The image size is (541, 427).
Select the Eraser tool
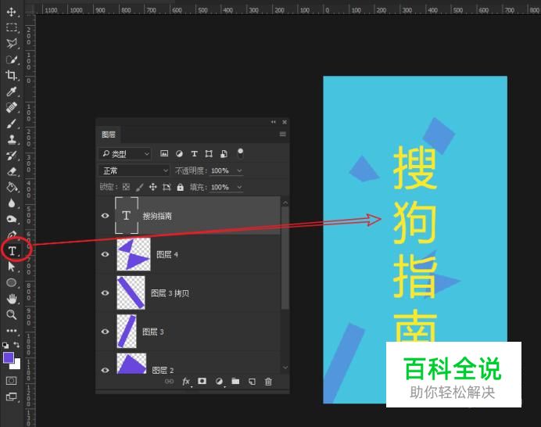pos(12,171)
